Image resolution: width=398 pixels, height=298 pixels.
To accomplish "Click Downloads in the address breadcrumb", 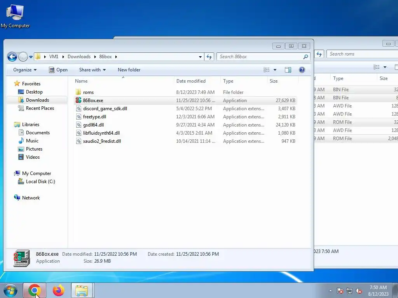I will tap(79, 57).
